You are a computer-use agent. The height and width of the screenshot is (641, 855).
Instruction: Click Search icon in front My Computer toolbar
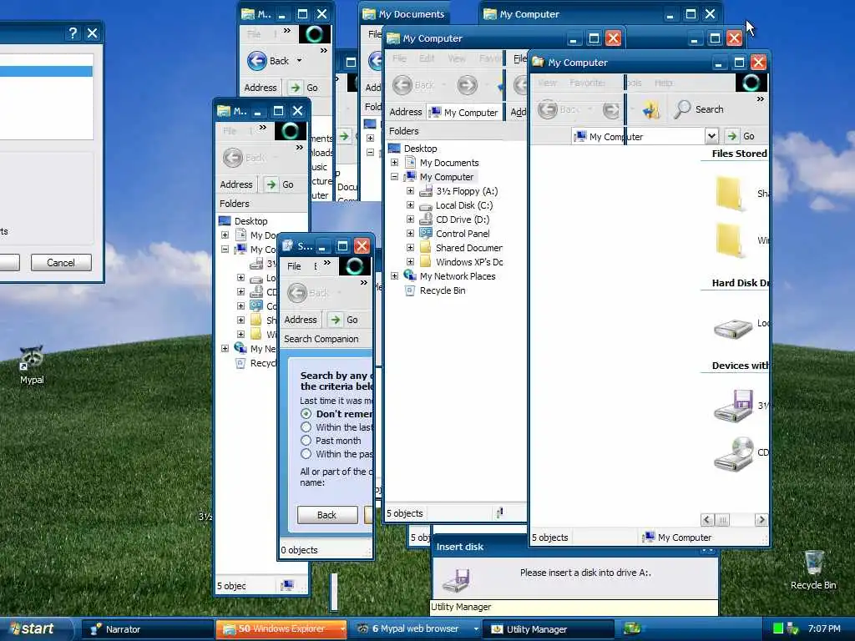coord(681,109)
